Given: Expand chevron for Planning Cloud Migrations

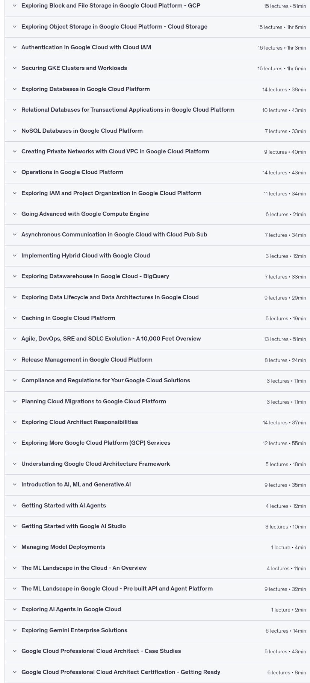Looking at the screenshot, I should pyautogui.click(x=15, y=401).
